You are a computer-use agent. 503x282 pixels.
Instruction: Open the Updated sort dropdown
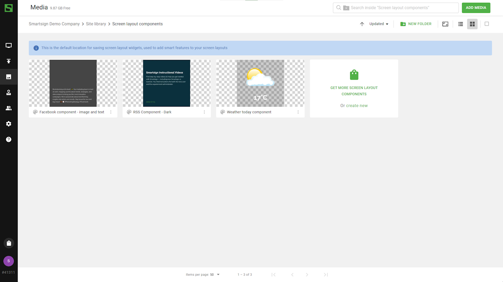(379, 24)
